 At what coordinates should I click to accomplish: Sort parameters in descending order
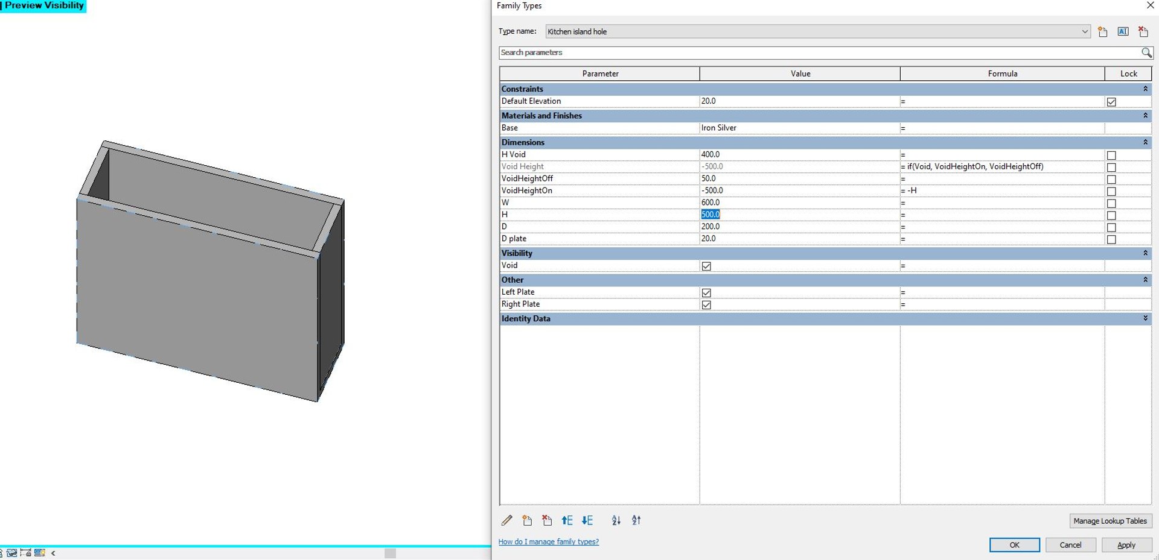(636, 520)
